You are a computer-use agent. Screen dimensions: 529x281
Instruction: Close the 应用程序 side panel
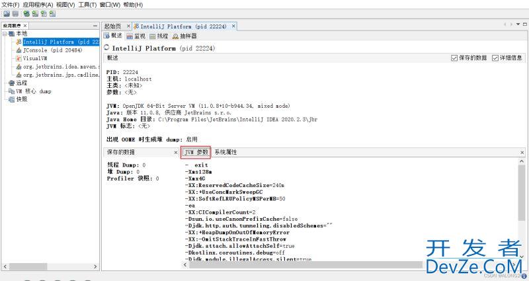[25, 26]
